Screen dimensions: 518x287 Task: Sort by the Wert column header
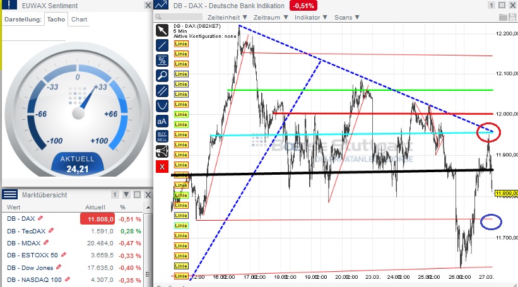13,208
